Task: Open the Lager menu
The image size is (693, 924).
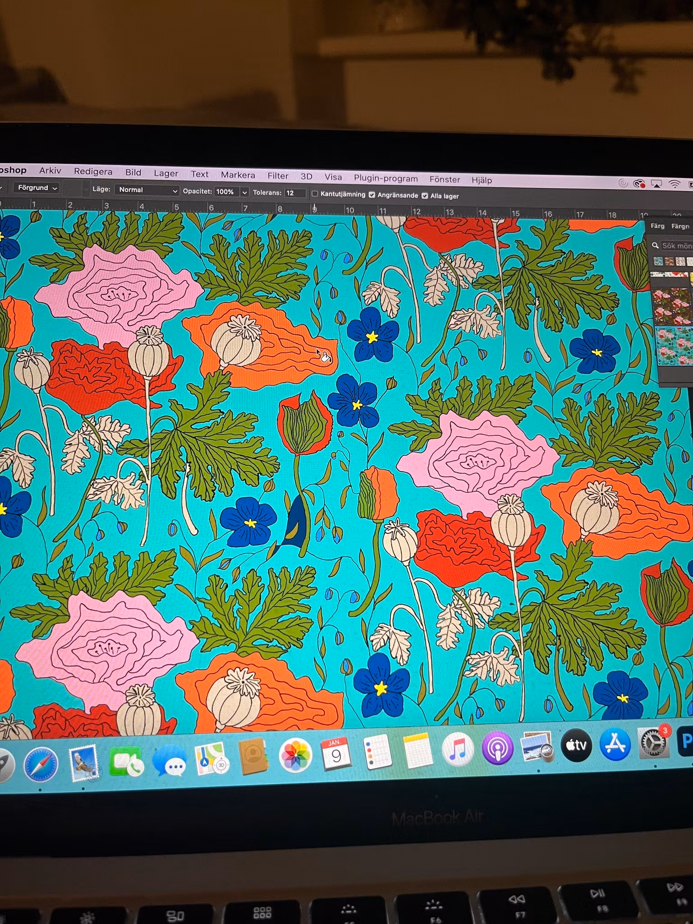Action: tap(166, 173)
